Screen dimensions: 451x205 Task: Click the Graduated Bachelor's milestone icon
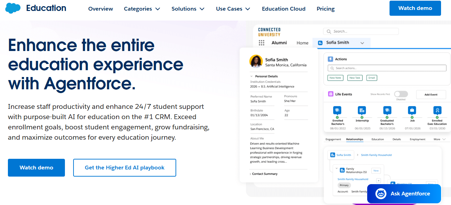pos(387,110)
